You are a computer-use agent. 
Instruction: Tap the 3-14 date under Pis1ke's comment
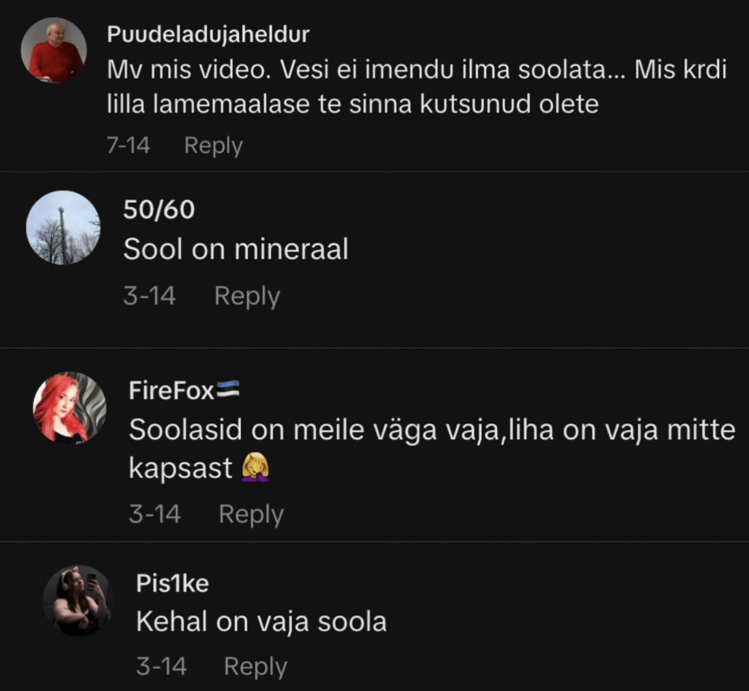pos(161,666)
